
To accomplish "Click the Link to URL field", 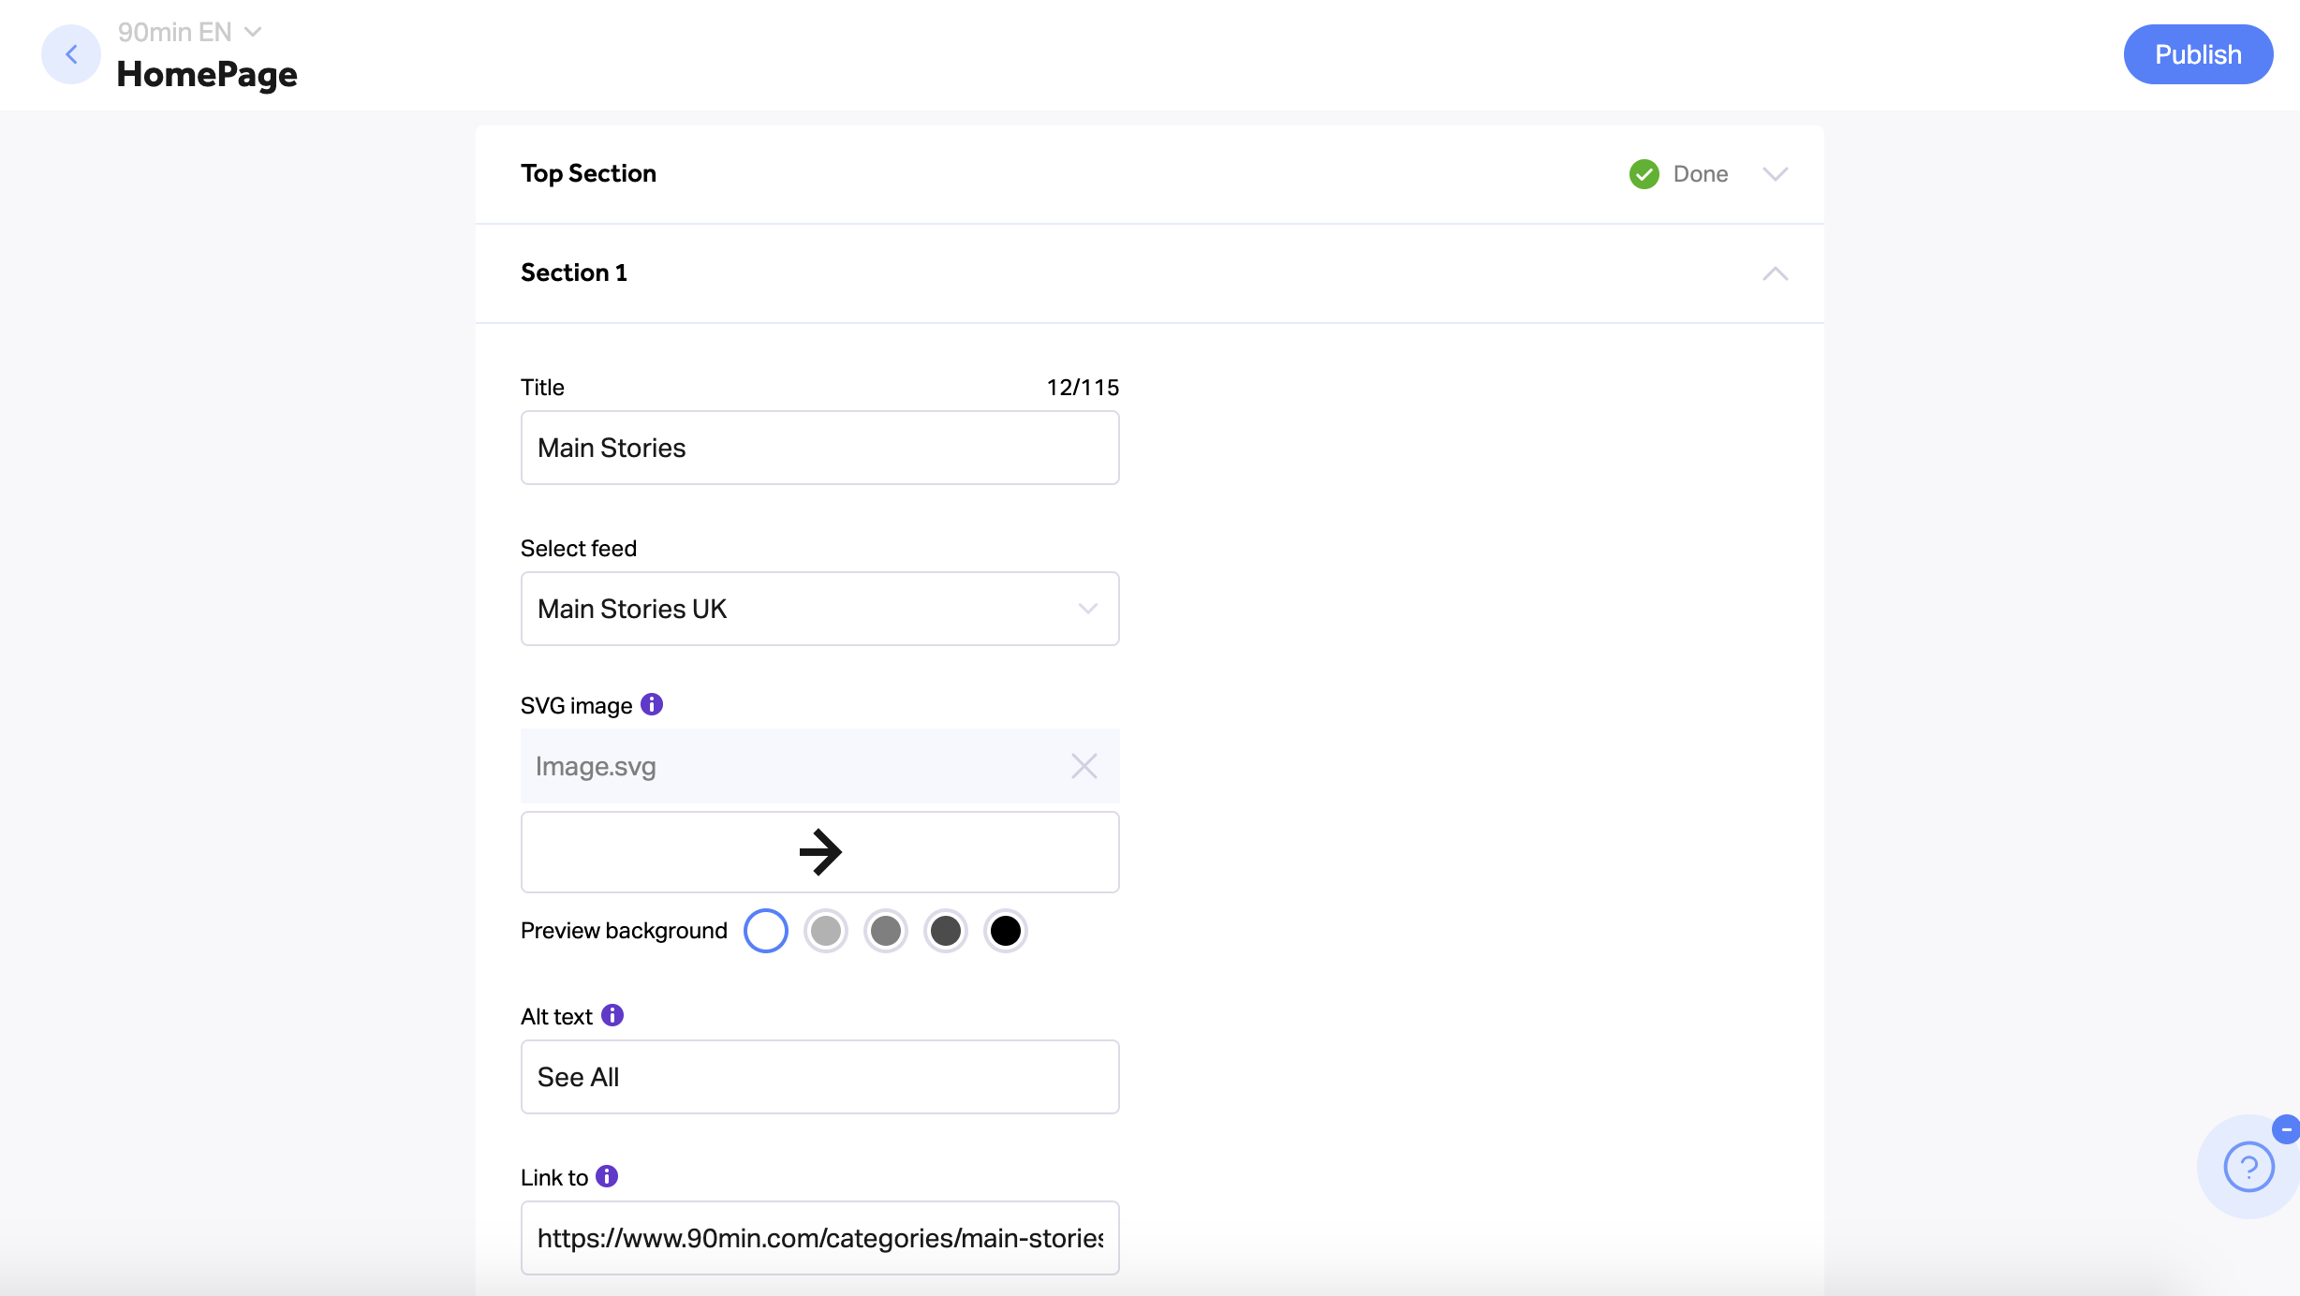I will pyautogui.click(x=820, y=1238).
